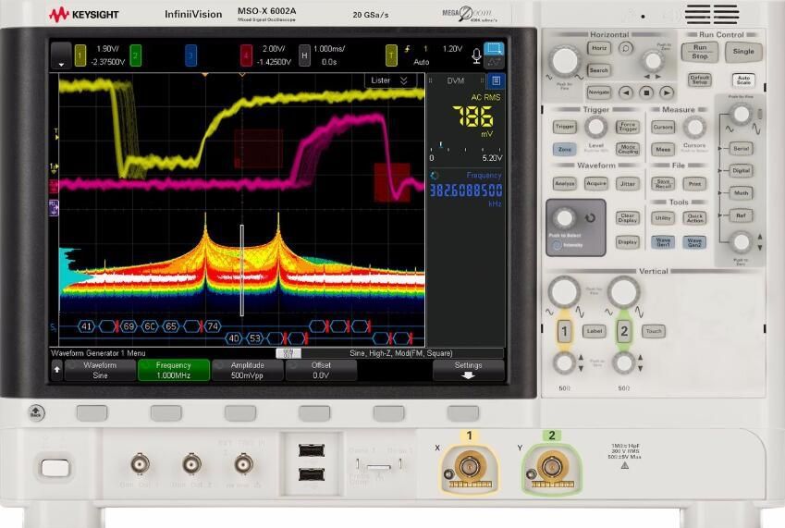Click the Horiz button
Image resolution: width=785 pixels, height=528 pixels.
point(599,48)
